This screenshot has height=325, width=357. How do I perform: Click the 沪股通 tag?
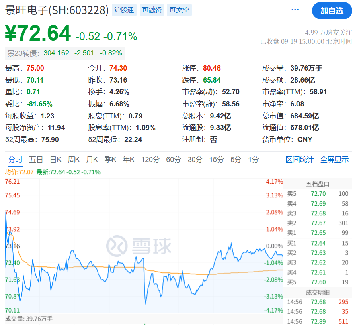(124, 10)
